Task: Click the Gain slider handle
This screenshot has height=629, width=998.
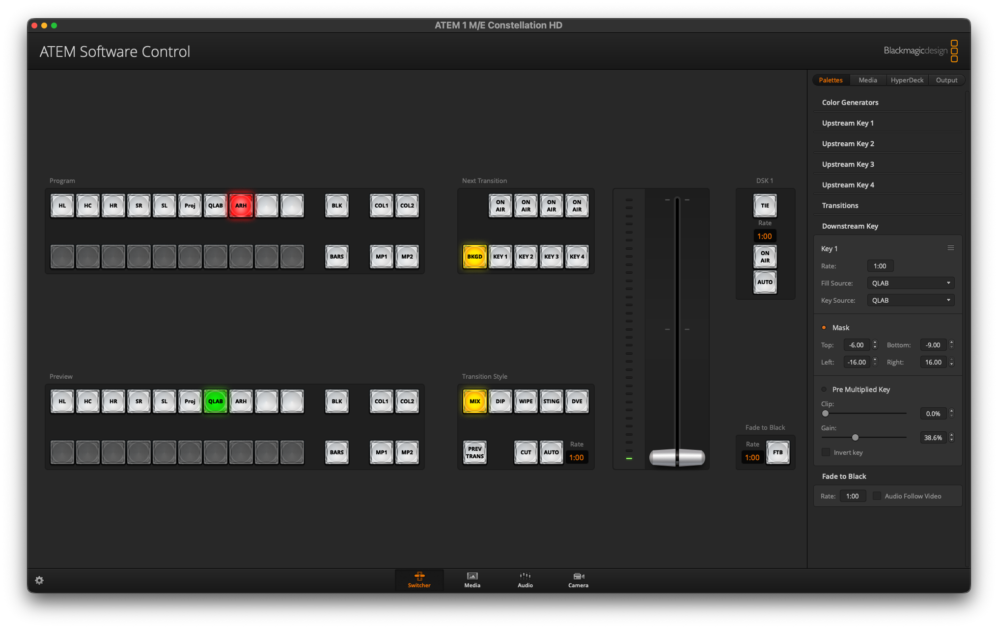Action: tap(855, 437)
